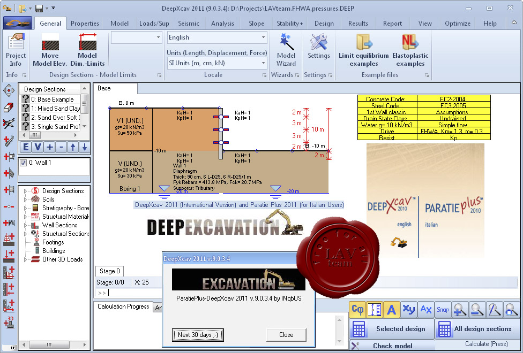Click the Next 30 days button

pyautogui.click(x=198, y=335)
